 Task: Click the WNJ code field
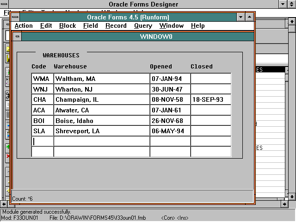click(43, 89)
